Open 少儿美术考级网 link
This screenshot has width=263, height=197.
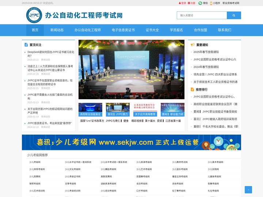point(216,162)
